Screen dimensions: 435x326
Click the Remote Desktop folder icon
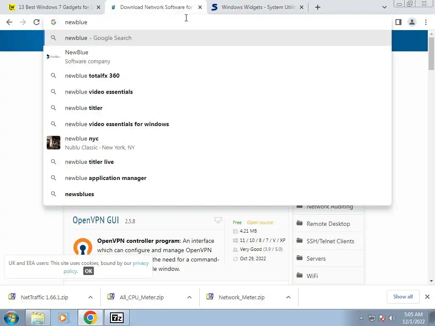[299, 223]
